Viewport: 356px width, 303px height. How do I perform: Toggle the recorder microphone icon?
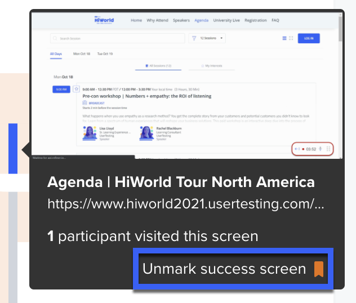321,149
